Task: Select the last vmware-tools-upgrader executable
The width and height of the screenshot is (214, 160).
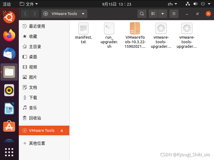Action: (187, 35)
